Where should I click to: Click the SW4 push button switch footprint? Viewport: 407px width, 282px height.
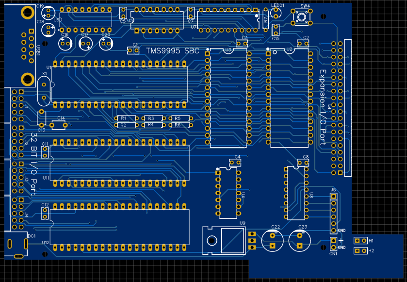[x=302, y=18]
